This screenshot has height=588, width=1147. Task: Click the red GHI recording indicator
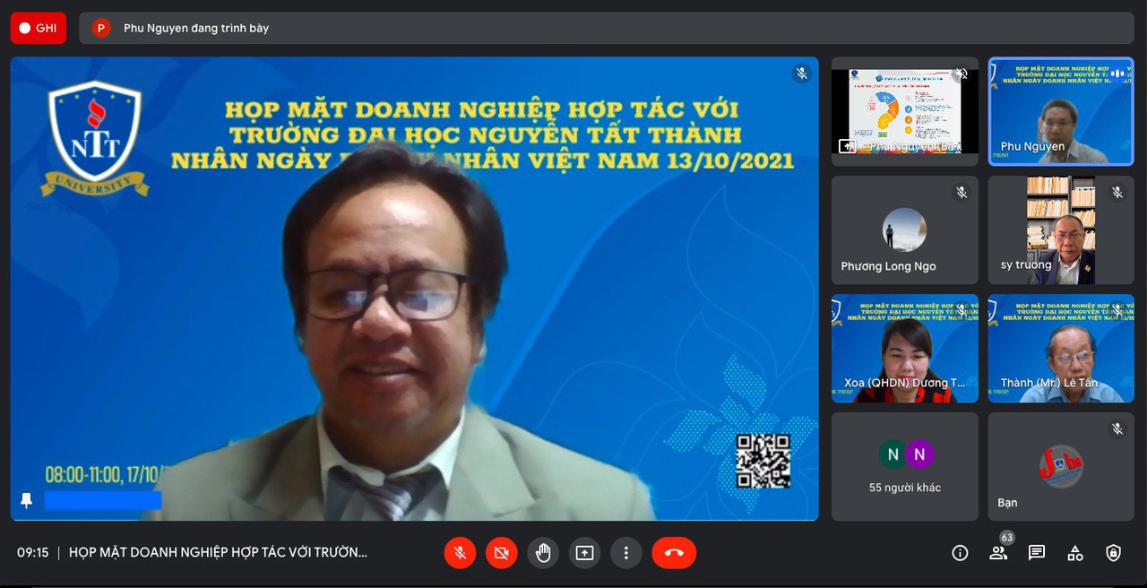coord(39,28)
